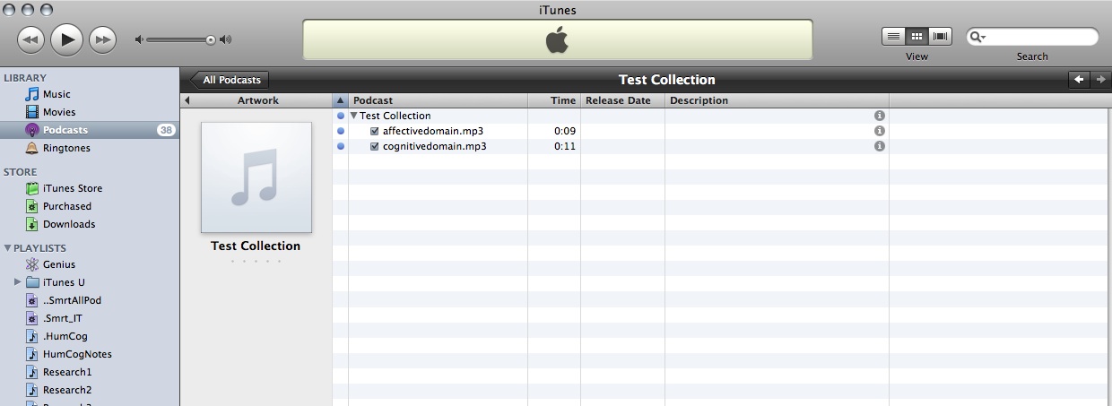Click the Purchased icon
The height and width of the screenshot is (406, 1112).
click(32, 206)
